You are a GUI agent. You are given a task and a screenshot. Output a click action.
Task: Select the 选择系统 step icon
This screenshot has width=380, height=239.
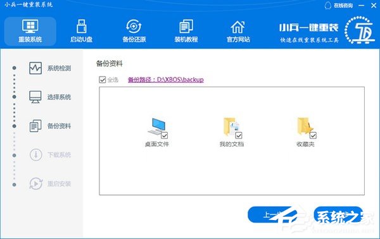click(35, 97)
